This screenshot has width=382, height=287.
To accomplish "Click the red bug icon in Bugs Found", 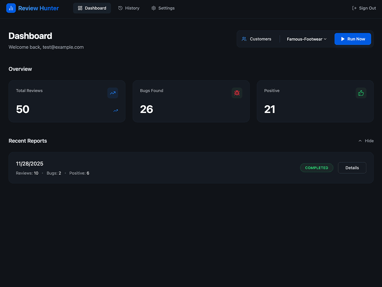I will [x=237, y=93].
